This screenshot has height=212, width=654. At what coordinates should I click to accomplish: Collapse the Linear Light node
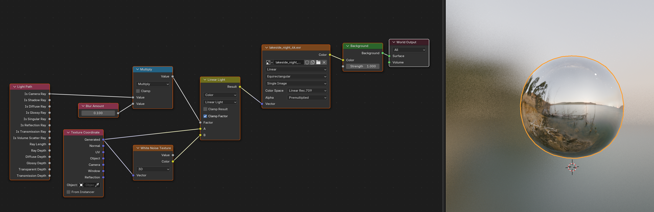coord(205,80)
